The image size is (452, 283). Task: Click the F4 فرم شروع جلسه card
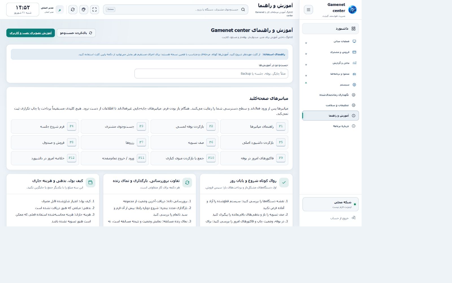45,127
